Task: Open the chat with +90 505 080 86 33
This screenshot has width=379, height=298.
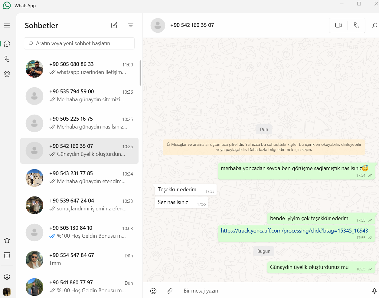Action: point(79,69)
